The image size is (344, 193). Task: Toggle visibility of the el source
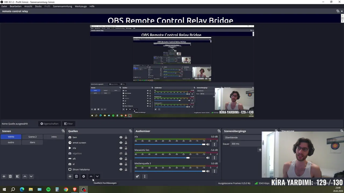[121, 164]
